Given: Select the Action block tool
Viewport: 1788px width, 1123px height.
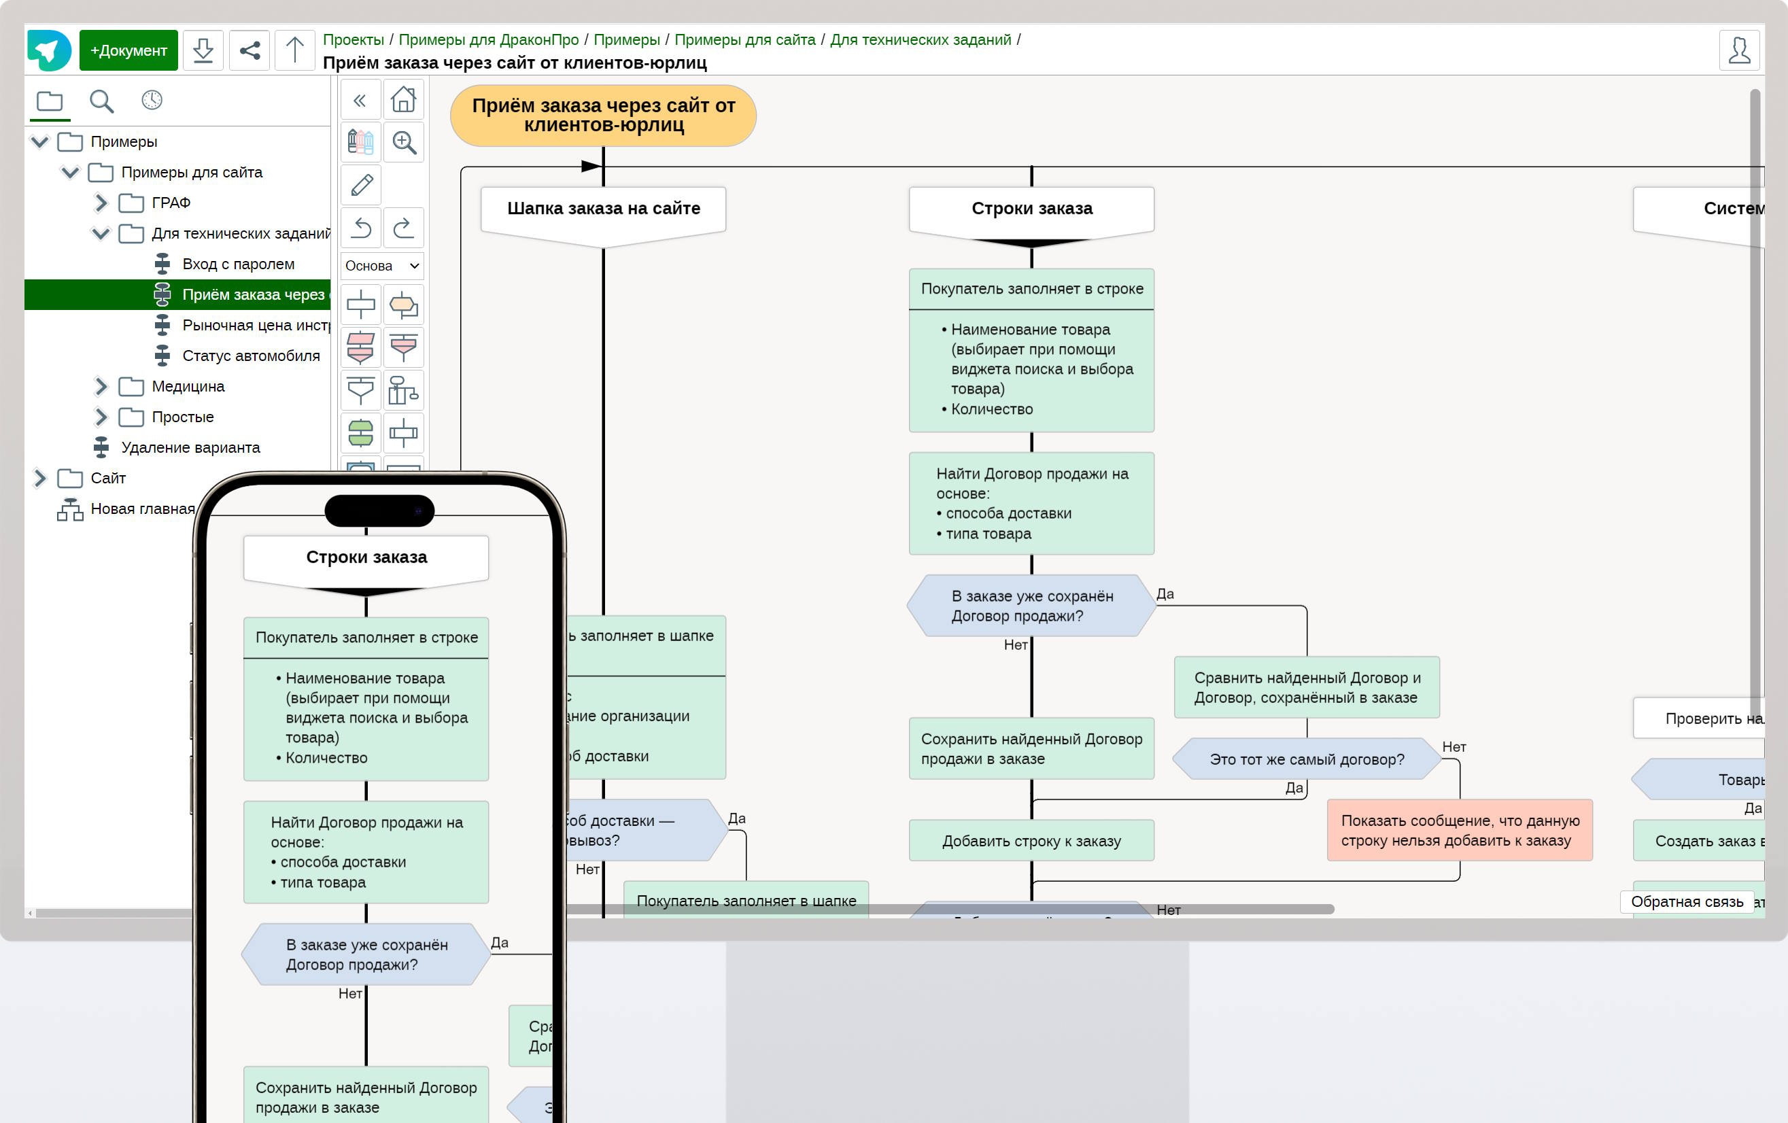Looking at the screenshot, I should pos(361,305).
